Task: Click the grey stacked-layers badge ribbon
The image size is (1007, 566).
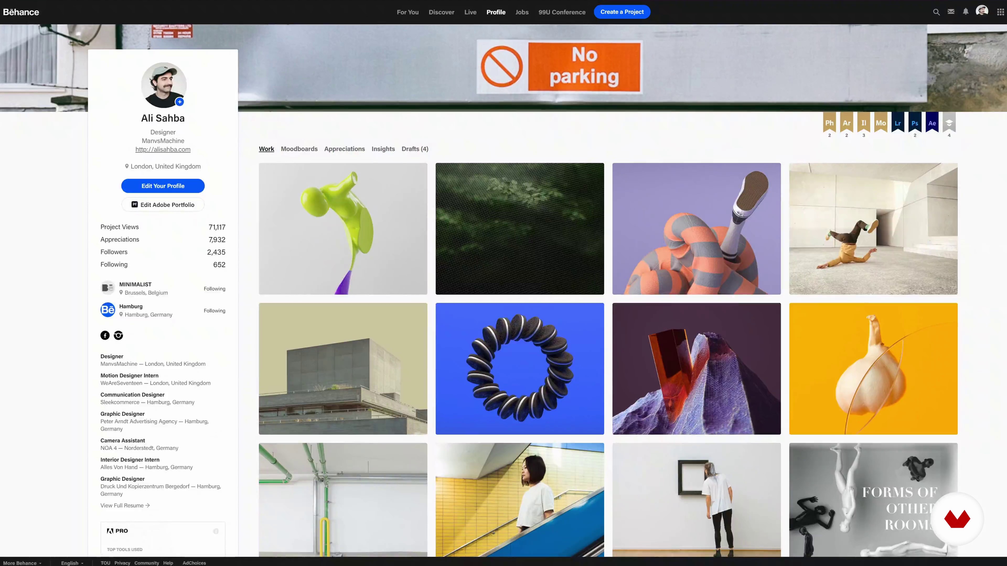Action: 949,123
